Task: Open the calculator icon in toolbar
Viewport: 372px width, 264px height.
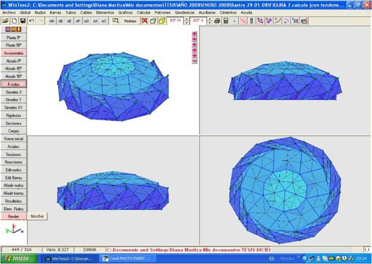Action: [x=225, y=21]
